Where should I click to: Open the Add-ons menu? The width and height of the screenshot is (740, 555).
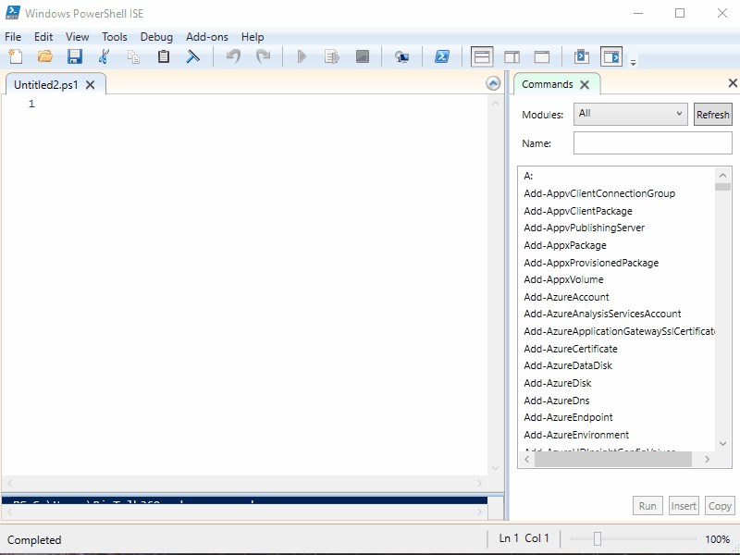tap(207, 37)
